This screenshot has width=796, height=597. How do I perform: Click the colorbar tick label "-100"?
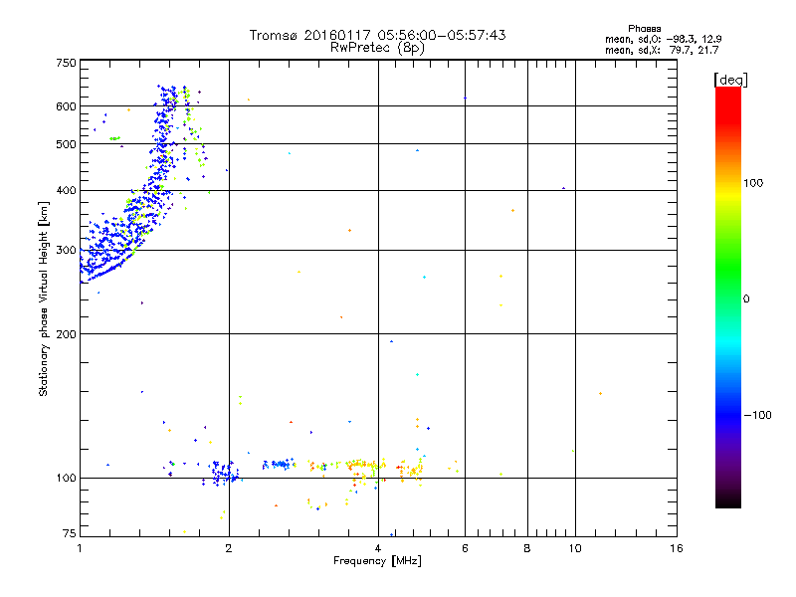(757, 415)
